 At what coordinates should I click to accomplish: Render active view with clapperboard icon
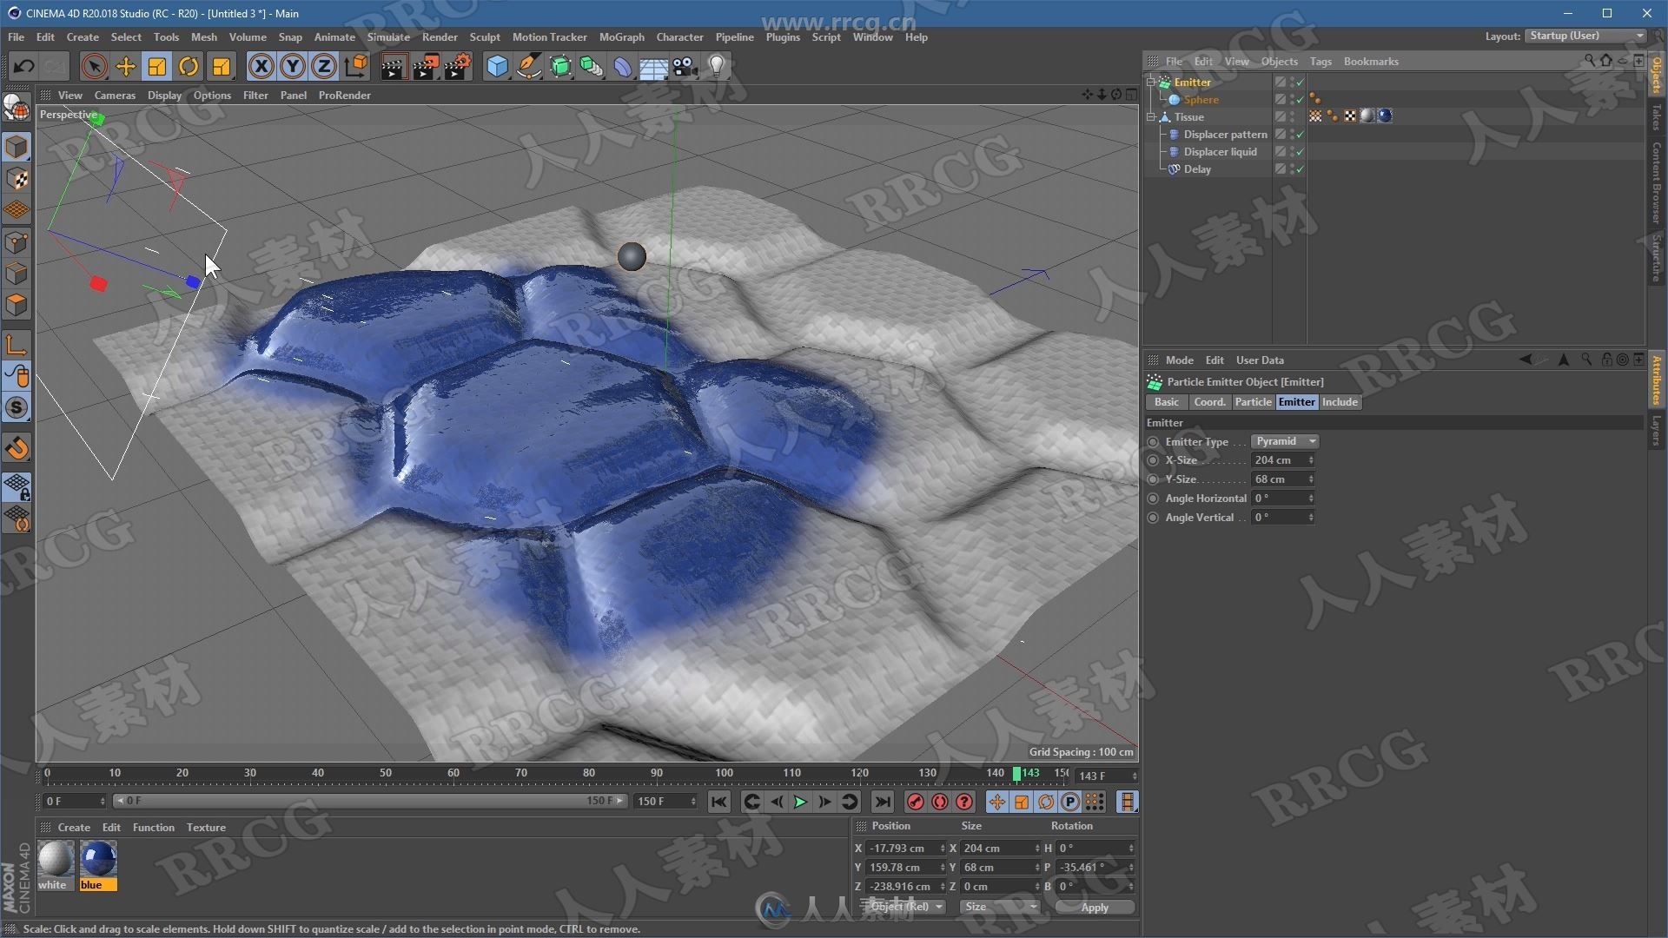[x=393, y=67]
